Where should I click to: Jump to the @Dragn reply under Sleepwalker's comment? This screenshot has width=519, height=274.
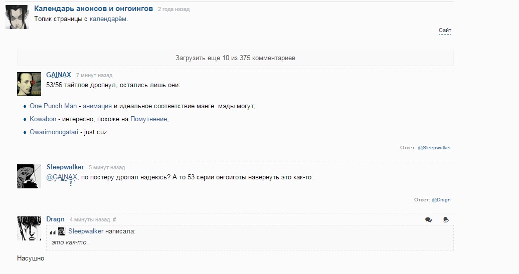point(441,200)
